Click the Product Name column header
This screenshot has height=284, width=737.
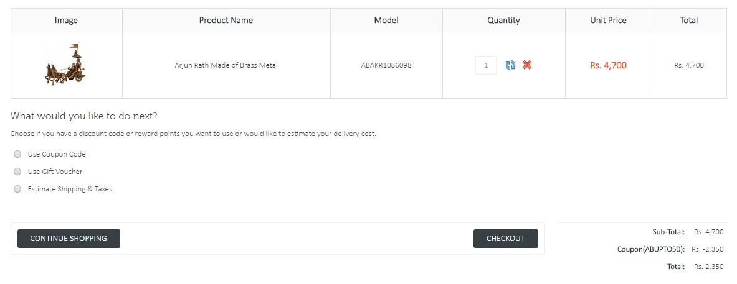coord(226,21)
